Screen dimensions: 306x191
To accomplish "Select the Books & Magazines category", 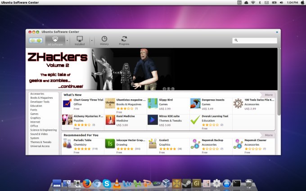I will pos(41,98).
